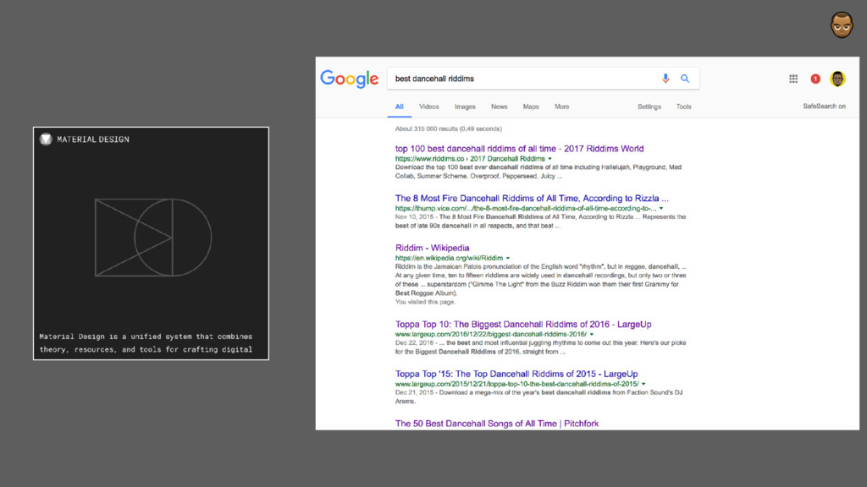Switch to the Images tab
Image resolution: width=867 pixels, height=487 pixels.
tap(465, 107)
